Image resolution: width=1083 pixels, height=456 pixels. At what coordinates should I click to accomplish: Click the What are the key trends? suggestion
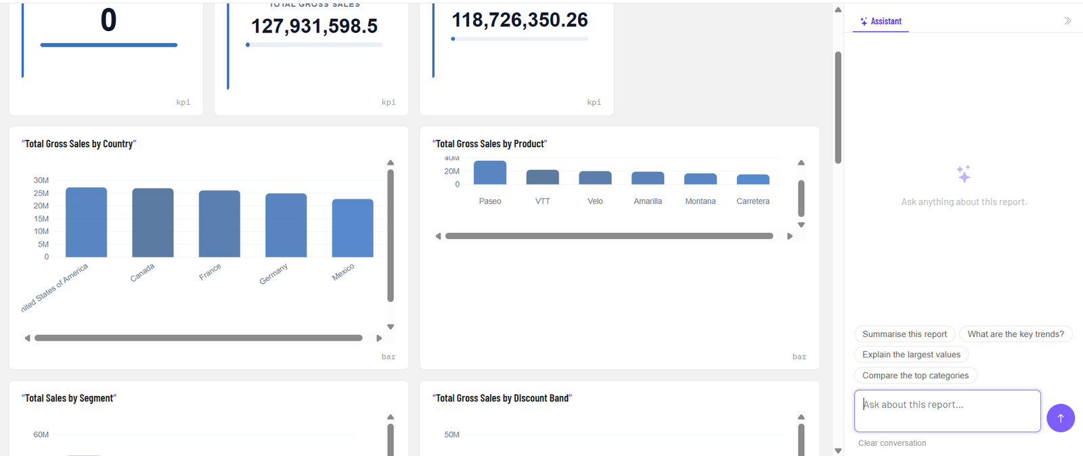pyautogui.click(x=1015, y=334)
